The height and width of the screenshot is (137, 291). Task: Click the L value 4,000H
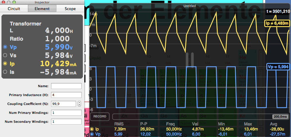pos(59,31)
